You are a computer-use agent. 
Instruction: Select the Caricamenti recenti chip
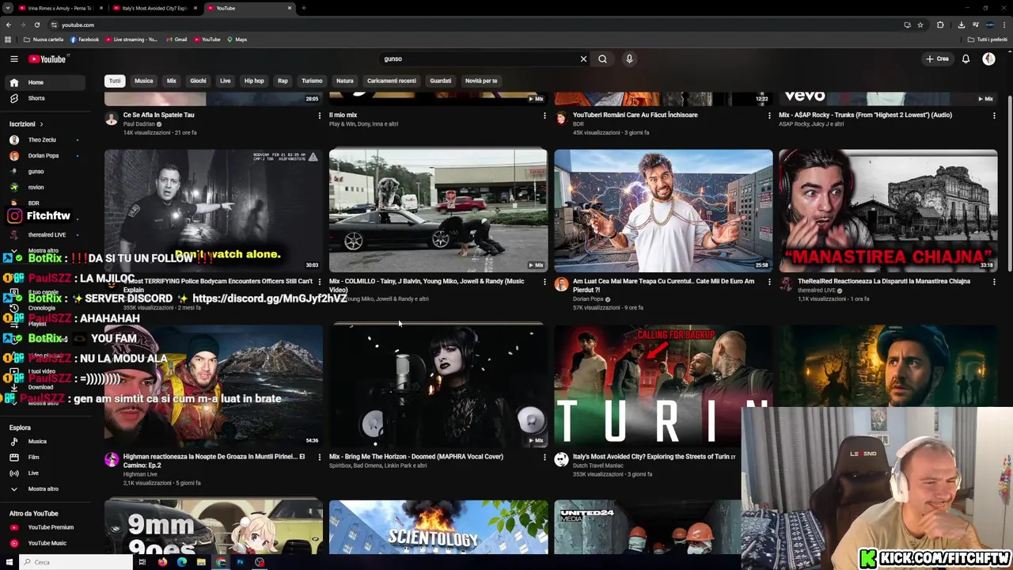(391, 81)
